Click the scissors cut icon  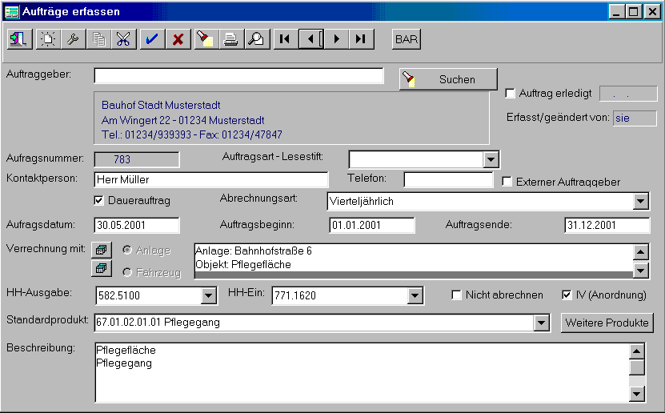pos(122,39)
